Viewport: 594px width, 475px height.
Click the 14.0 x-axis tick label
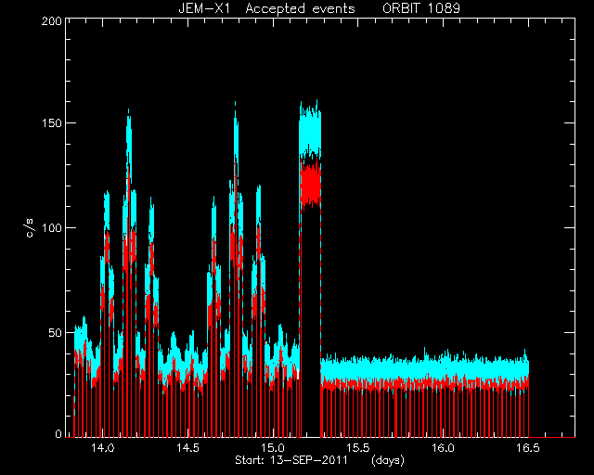click(x=102, y=448)
